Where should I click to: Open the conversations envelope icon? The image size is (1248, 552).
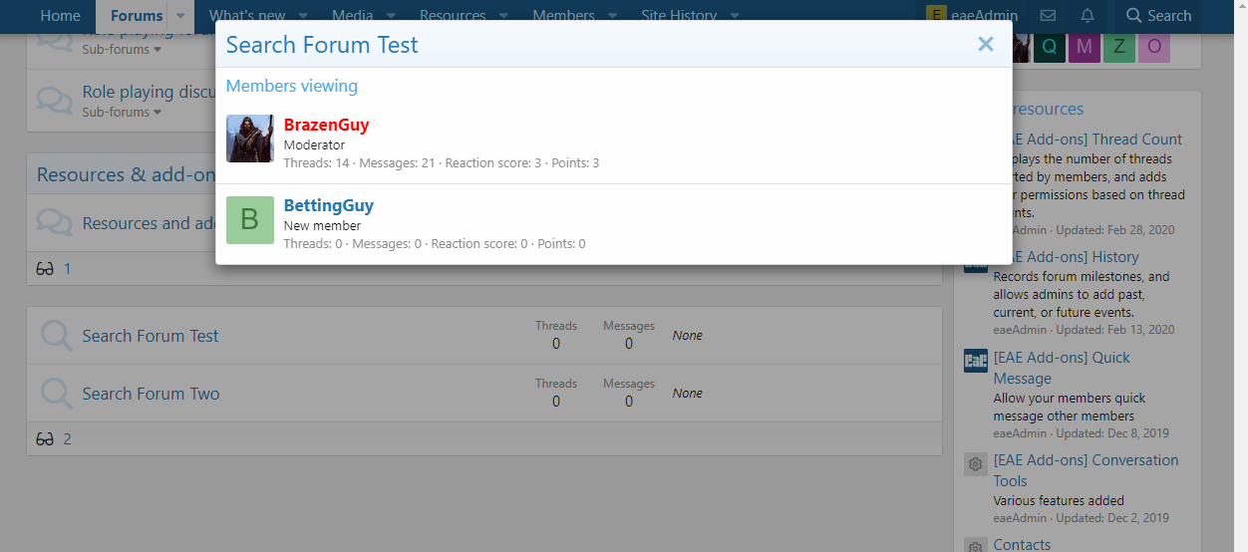coord(1048,16)
